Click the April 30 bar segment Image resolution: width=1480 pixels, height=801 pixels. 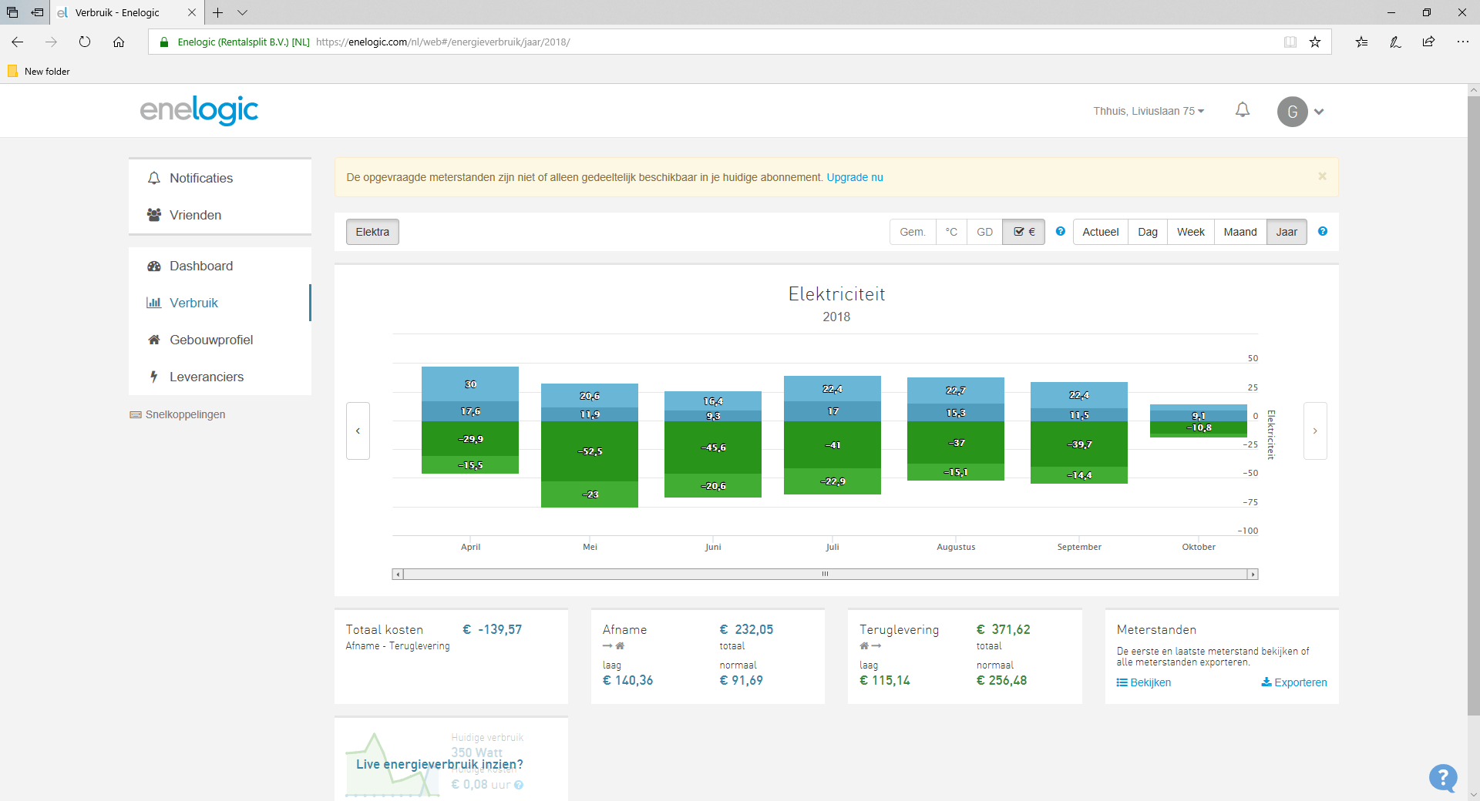coord(470,384)
